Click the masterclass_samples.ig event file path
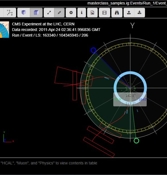This screenshot has width=167, height=175. 127,3
